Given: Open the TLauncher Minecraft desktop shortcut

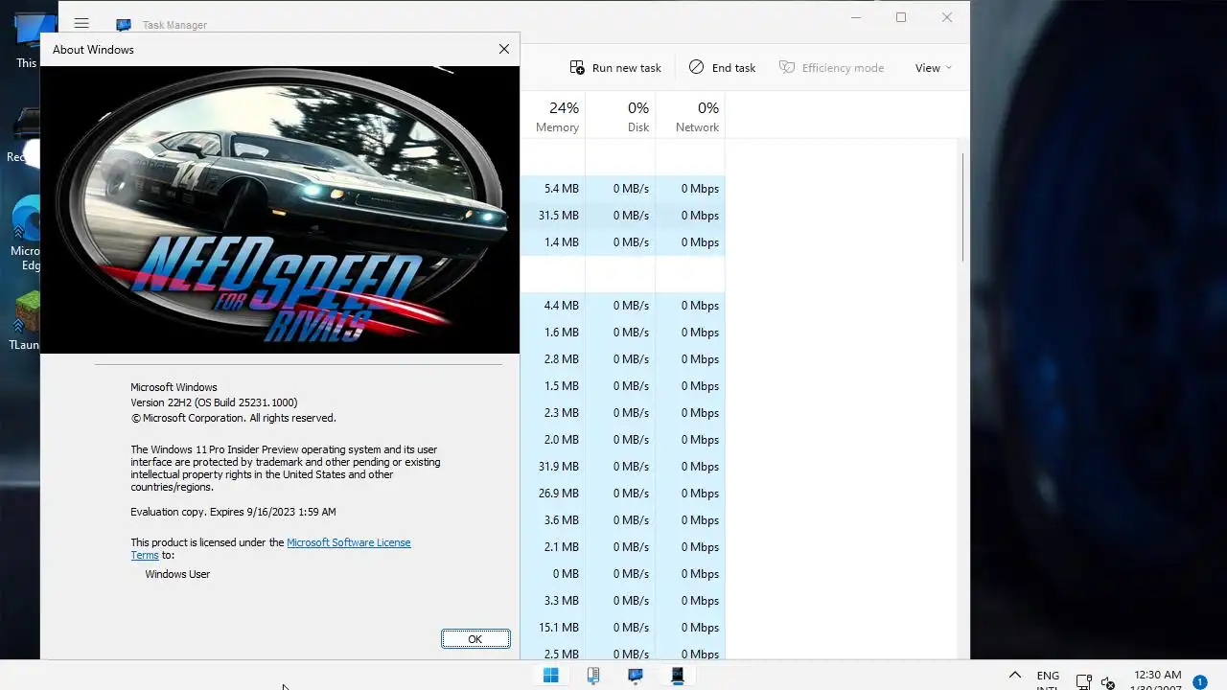Looking at the screenshot, I should (27, 321).
